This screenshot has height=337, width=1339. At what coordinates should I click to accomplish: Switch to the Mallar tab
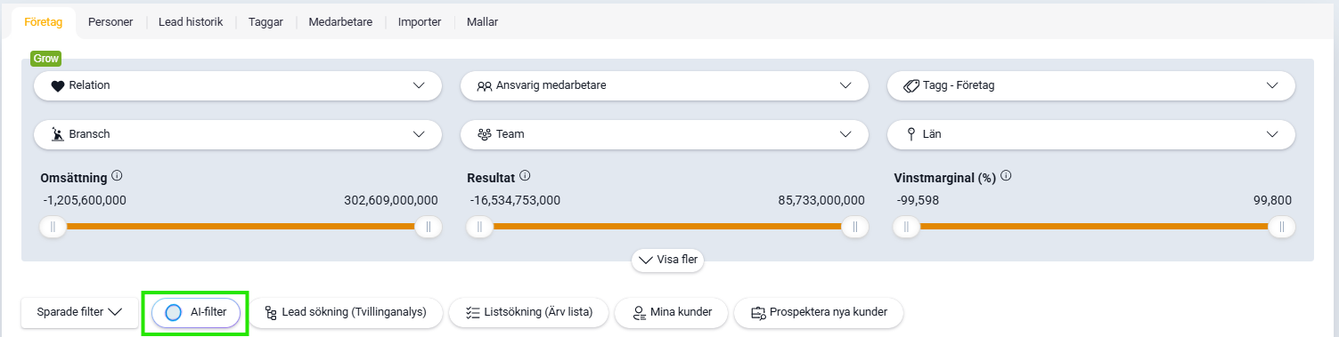pyautogui.click(x=482, y=22)
